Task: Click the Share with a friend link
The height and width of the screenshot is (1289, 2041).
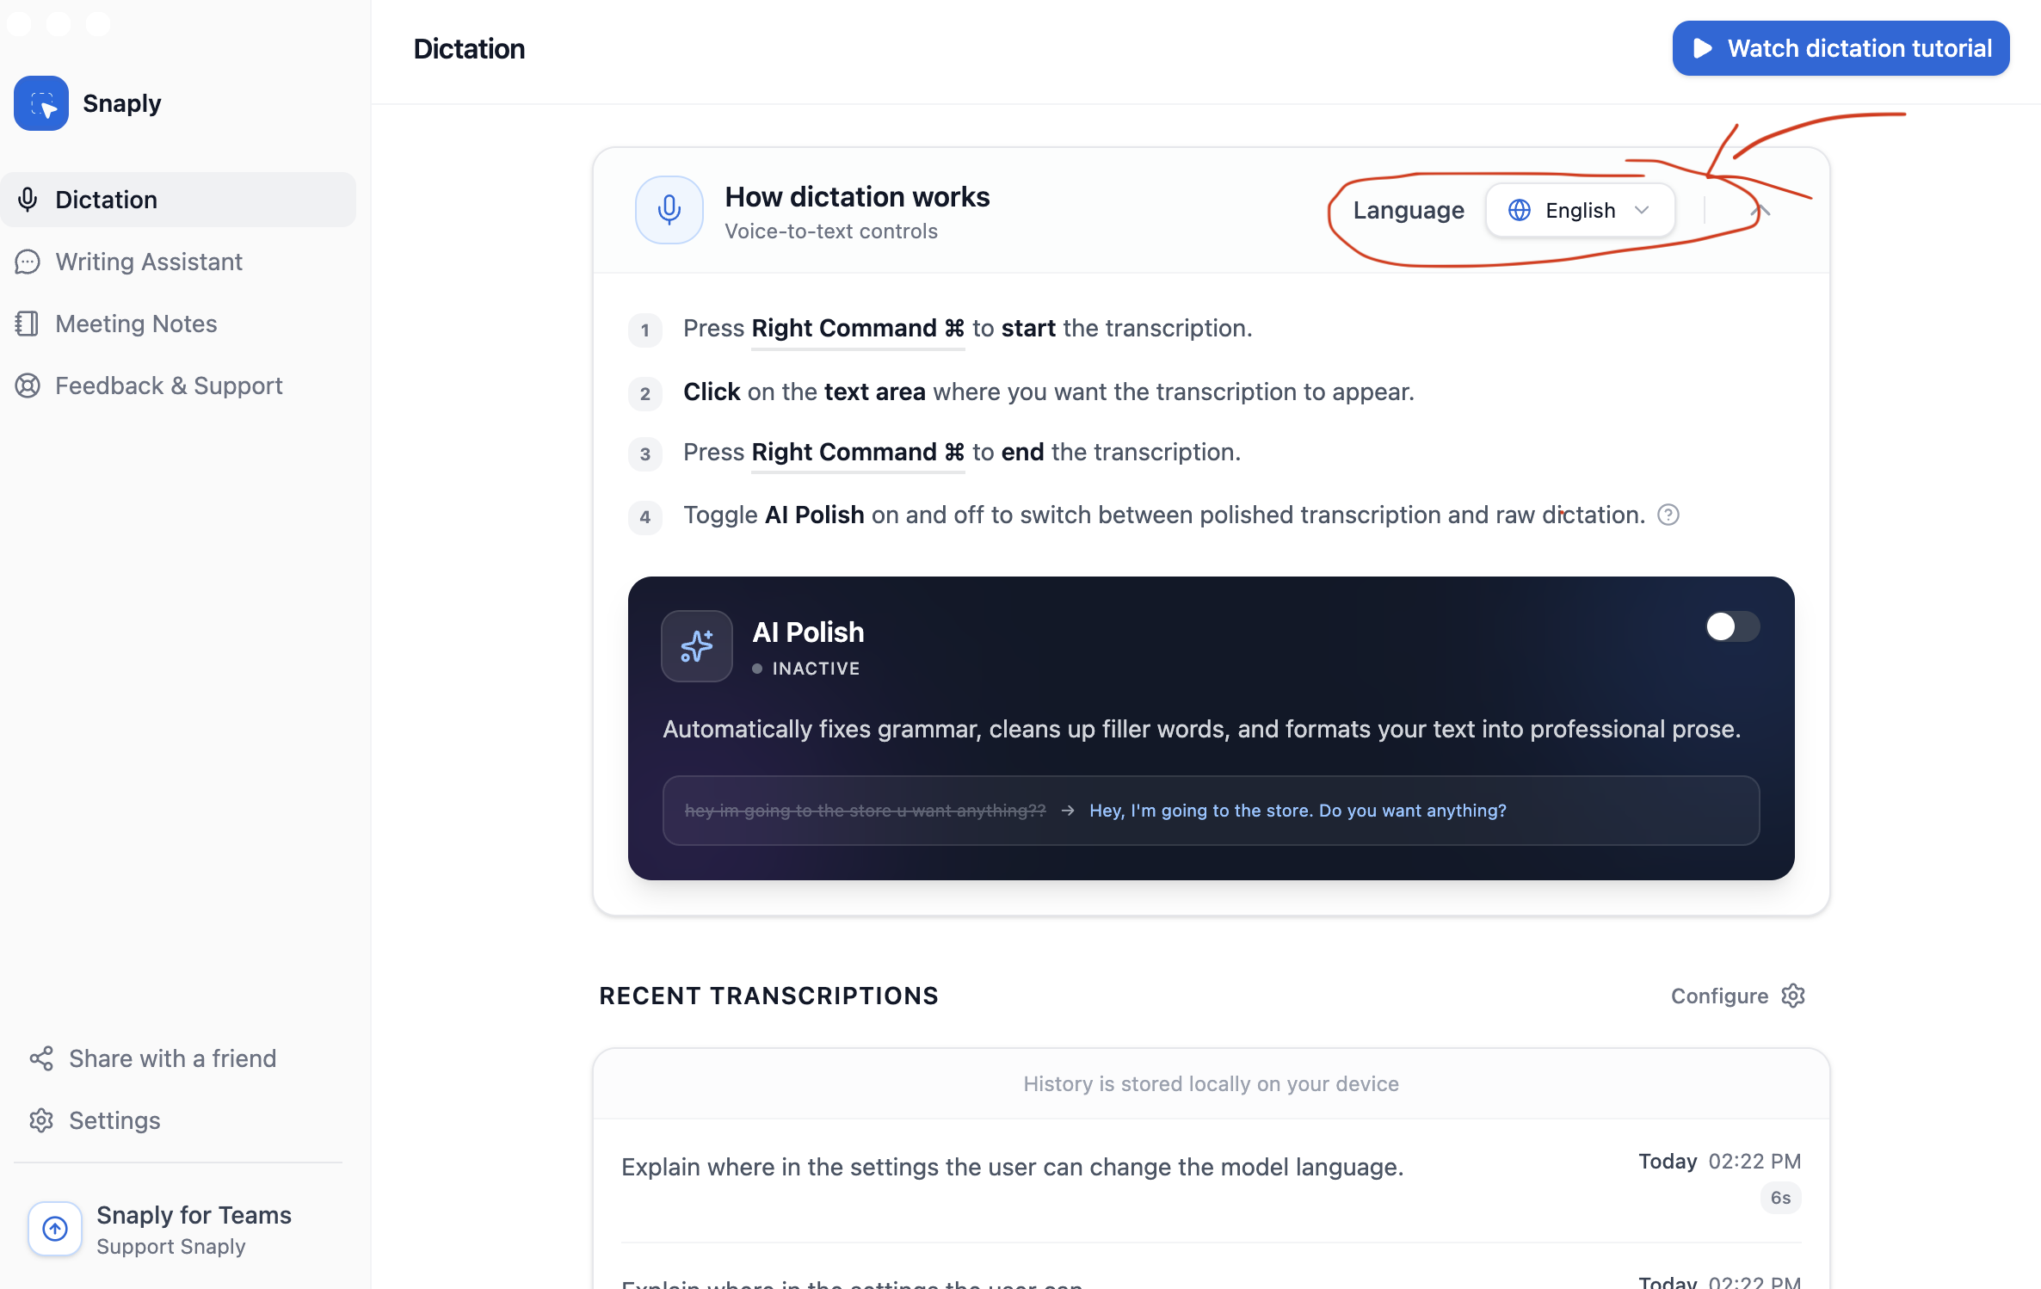Action: point(172,1058)
